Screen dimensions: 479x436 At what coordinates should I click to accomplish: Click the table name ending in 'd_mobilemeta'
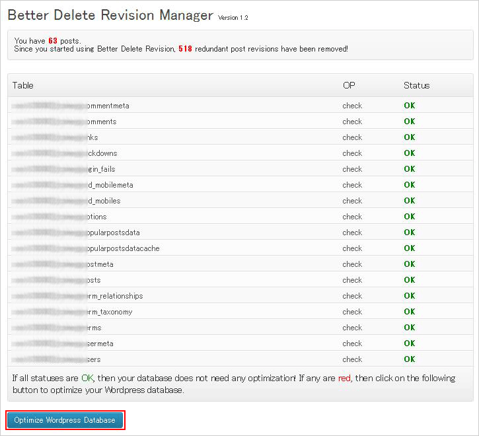point(73,185)
